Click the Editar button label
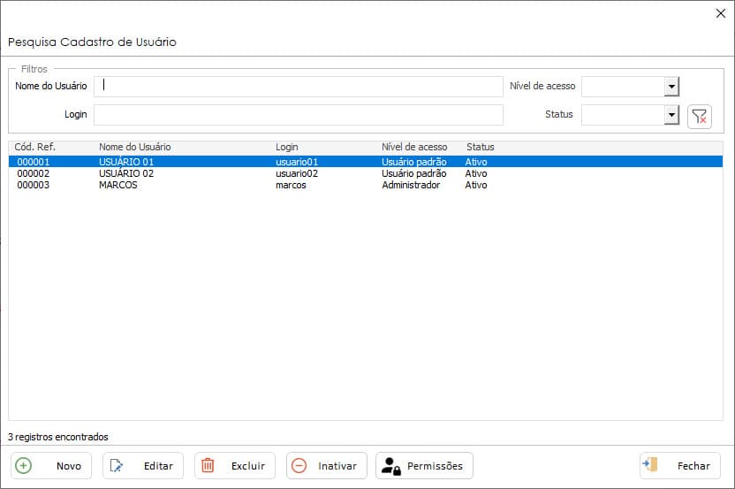This screenshot has width=735, height=489. (158, 466)
